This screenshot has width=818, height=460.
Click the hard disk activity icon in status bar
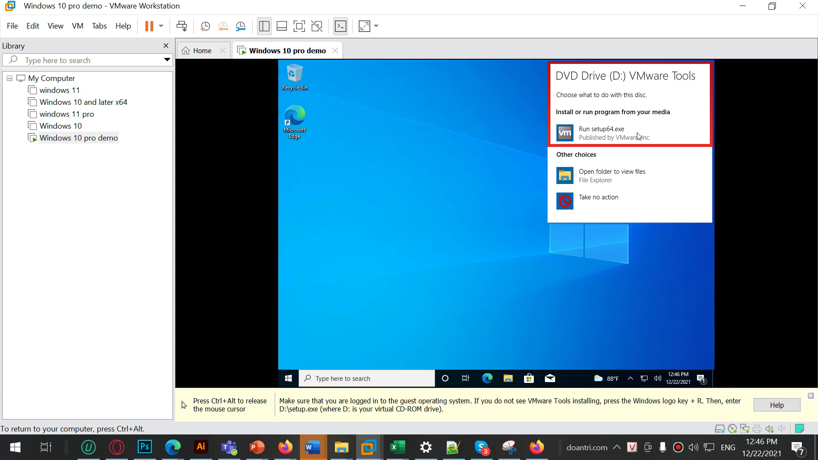point(720,429)
